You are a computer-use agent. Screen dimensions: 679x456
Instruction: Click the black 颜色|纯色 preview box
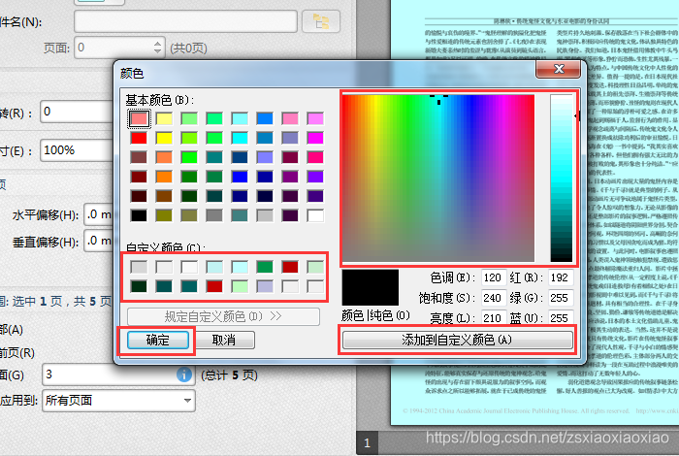[x=371, y=287]
